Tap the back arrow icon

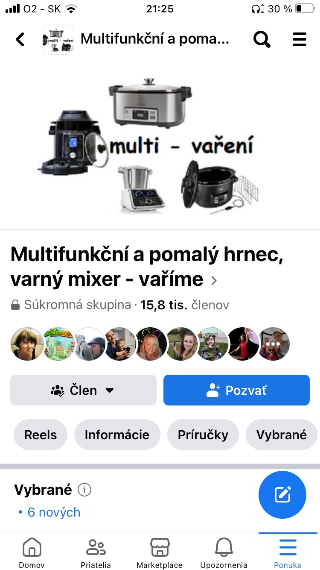coord(20,39)
